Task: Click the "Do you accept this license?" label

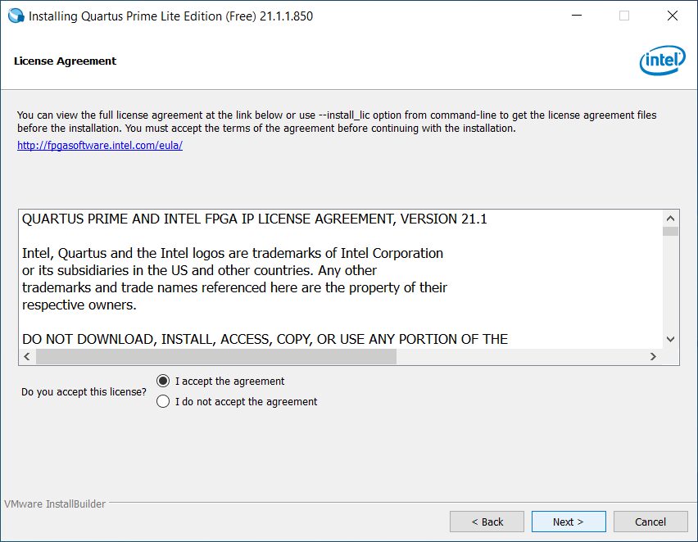Action: click(84, 391)
